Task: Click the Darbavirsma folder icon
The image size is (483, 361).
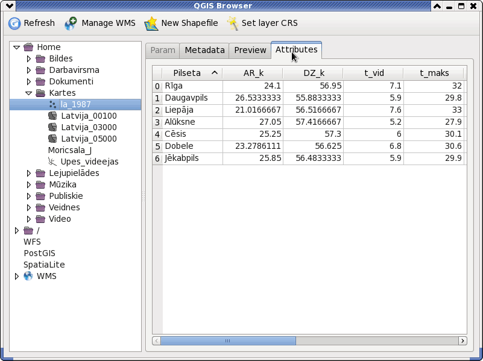Action: 40,70
